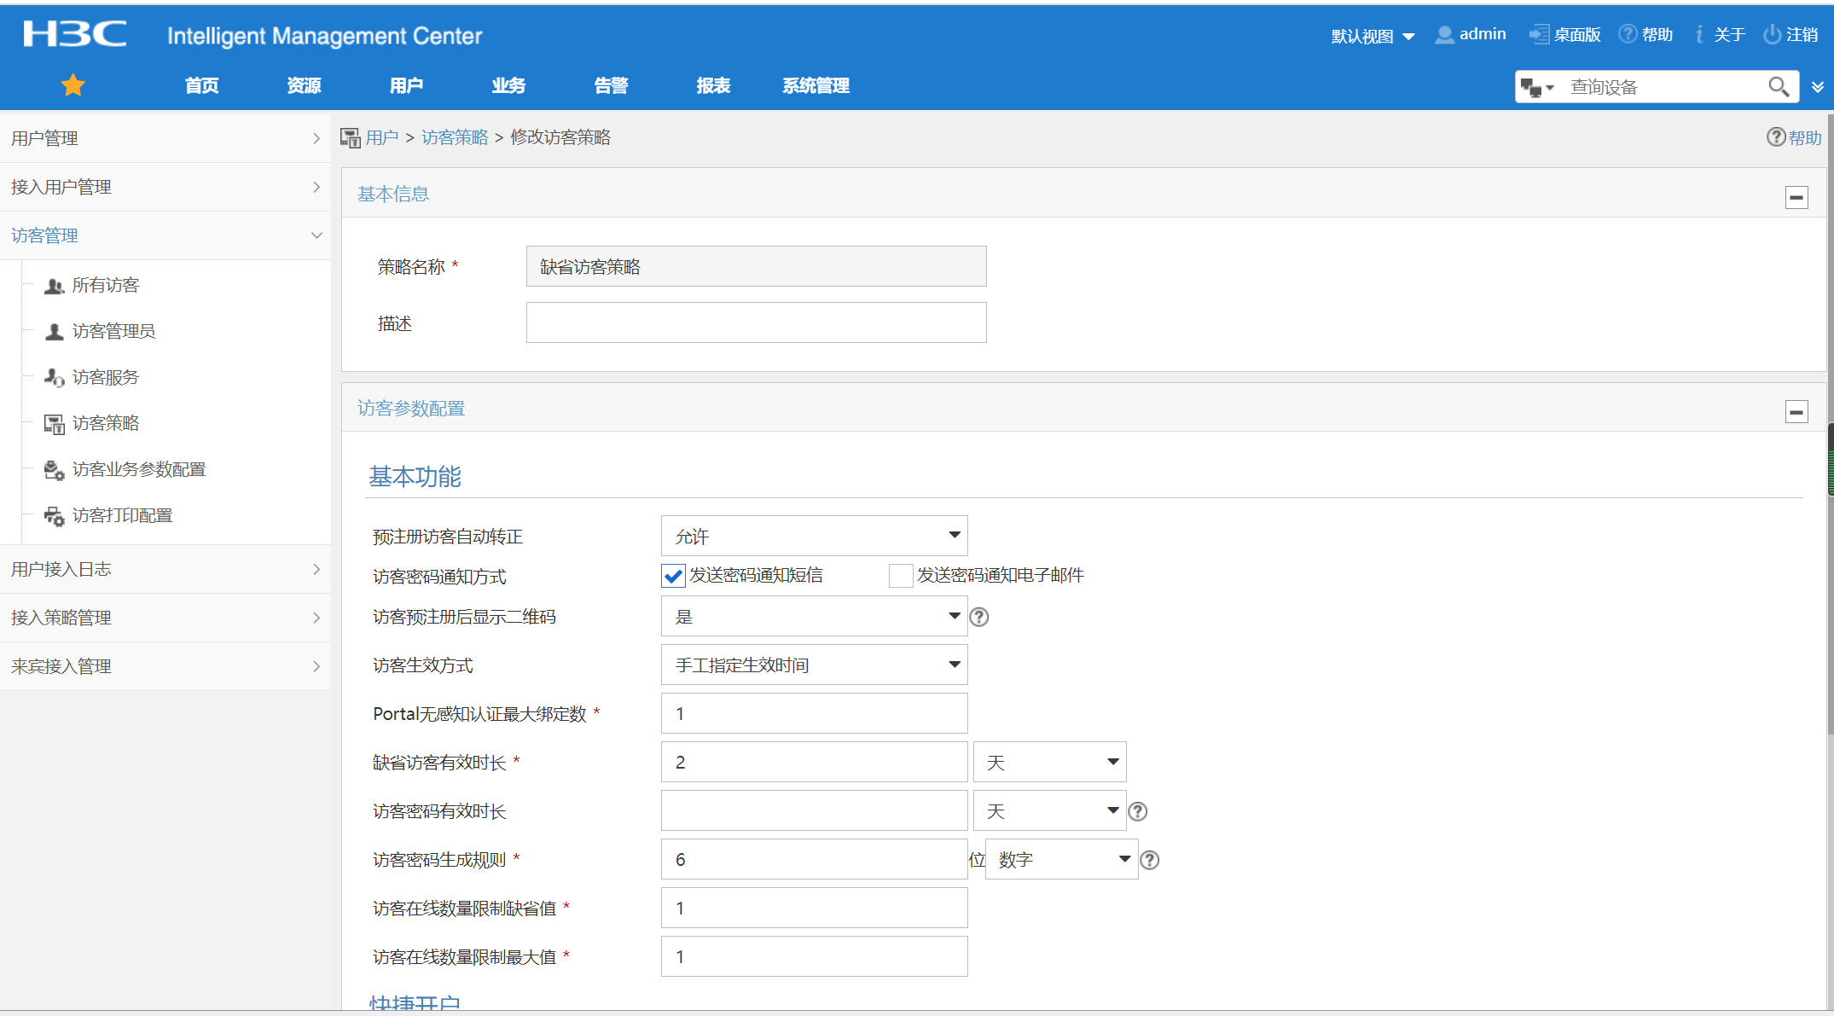Expand 默认视图 dropdown in the header

coord(1373,36)
